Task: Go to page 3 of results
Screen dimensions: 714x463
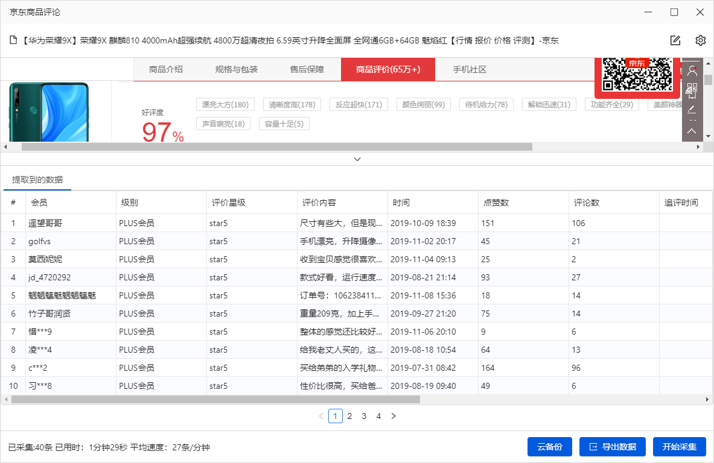Action: (364, 416)
